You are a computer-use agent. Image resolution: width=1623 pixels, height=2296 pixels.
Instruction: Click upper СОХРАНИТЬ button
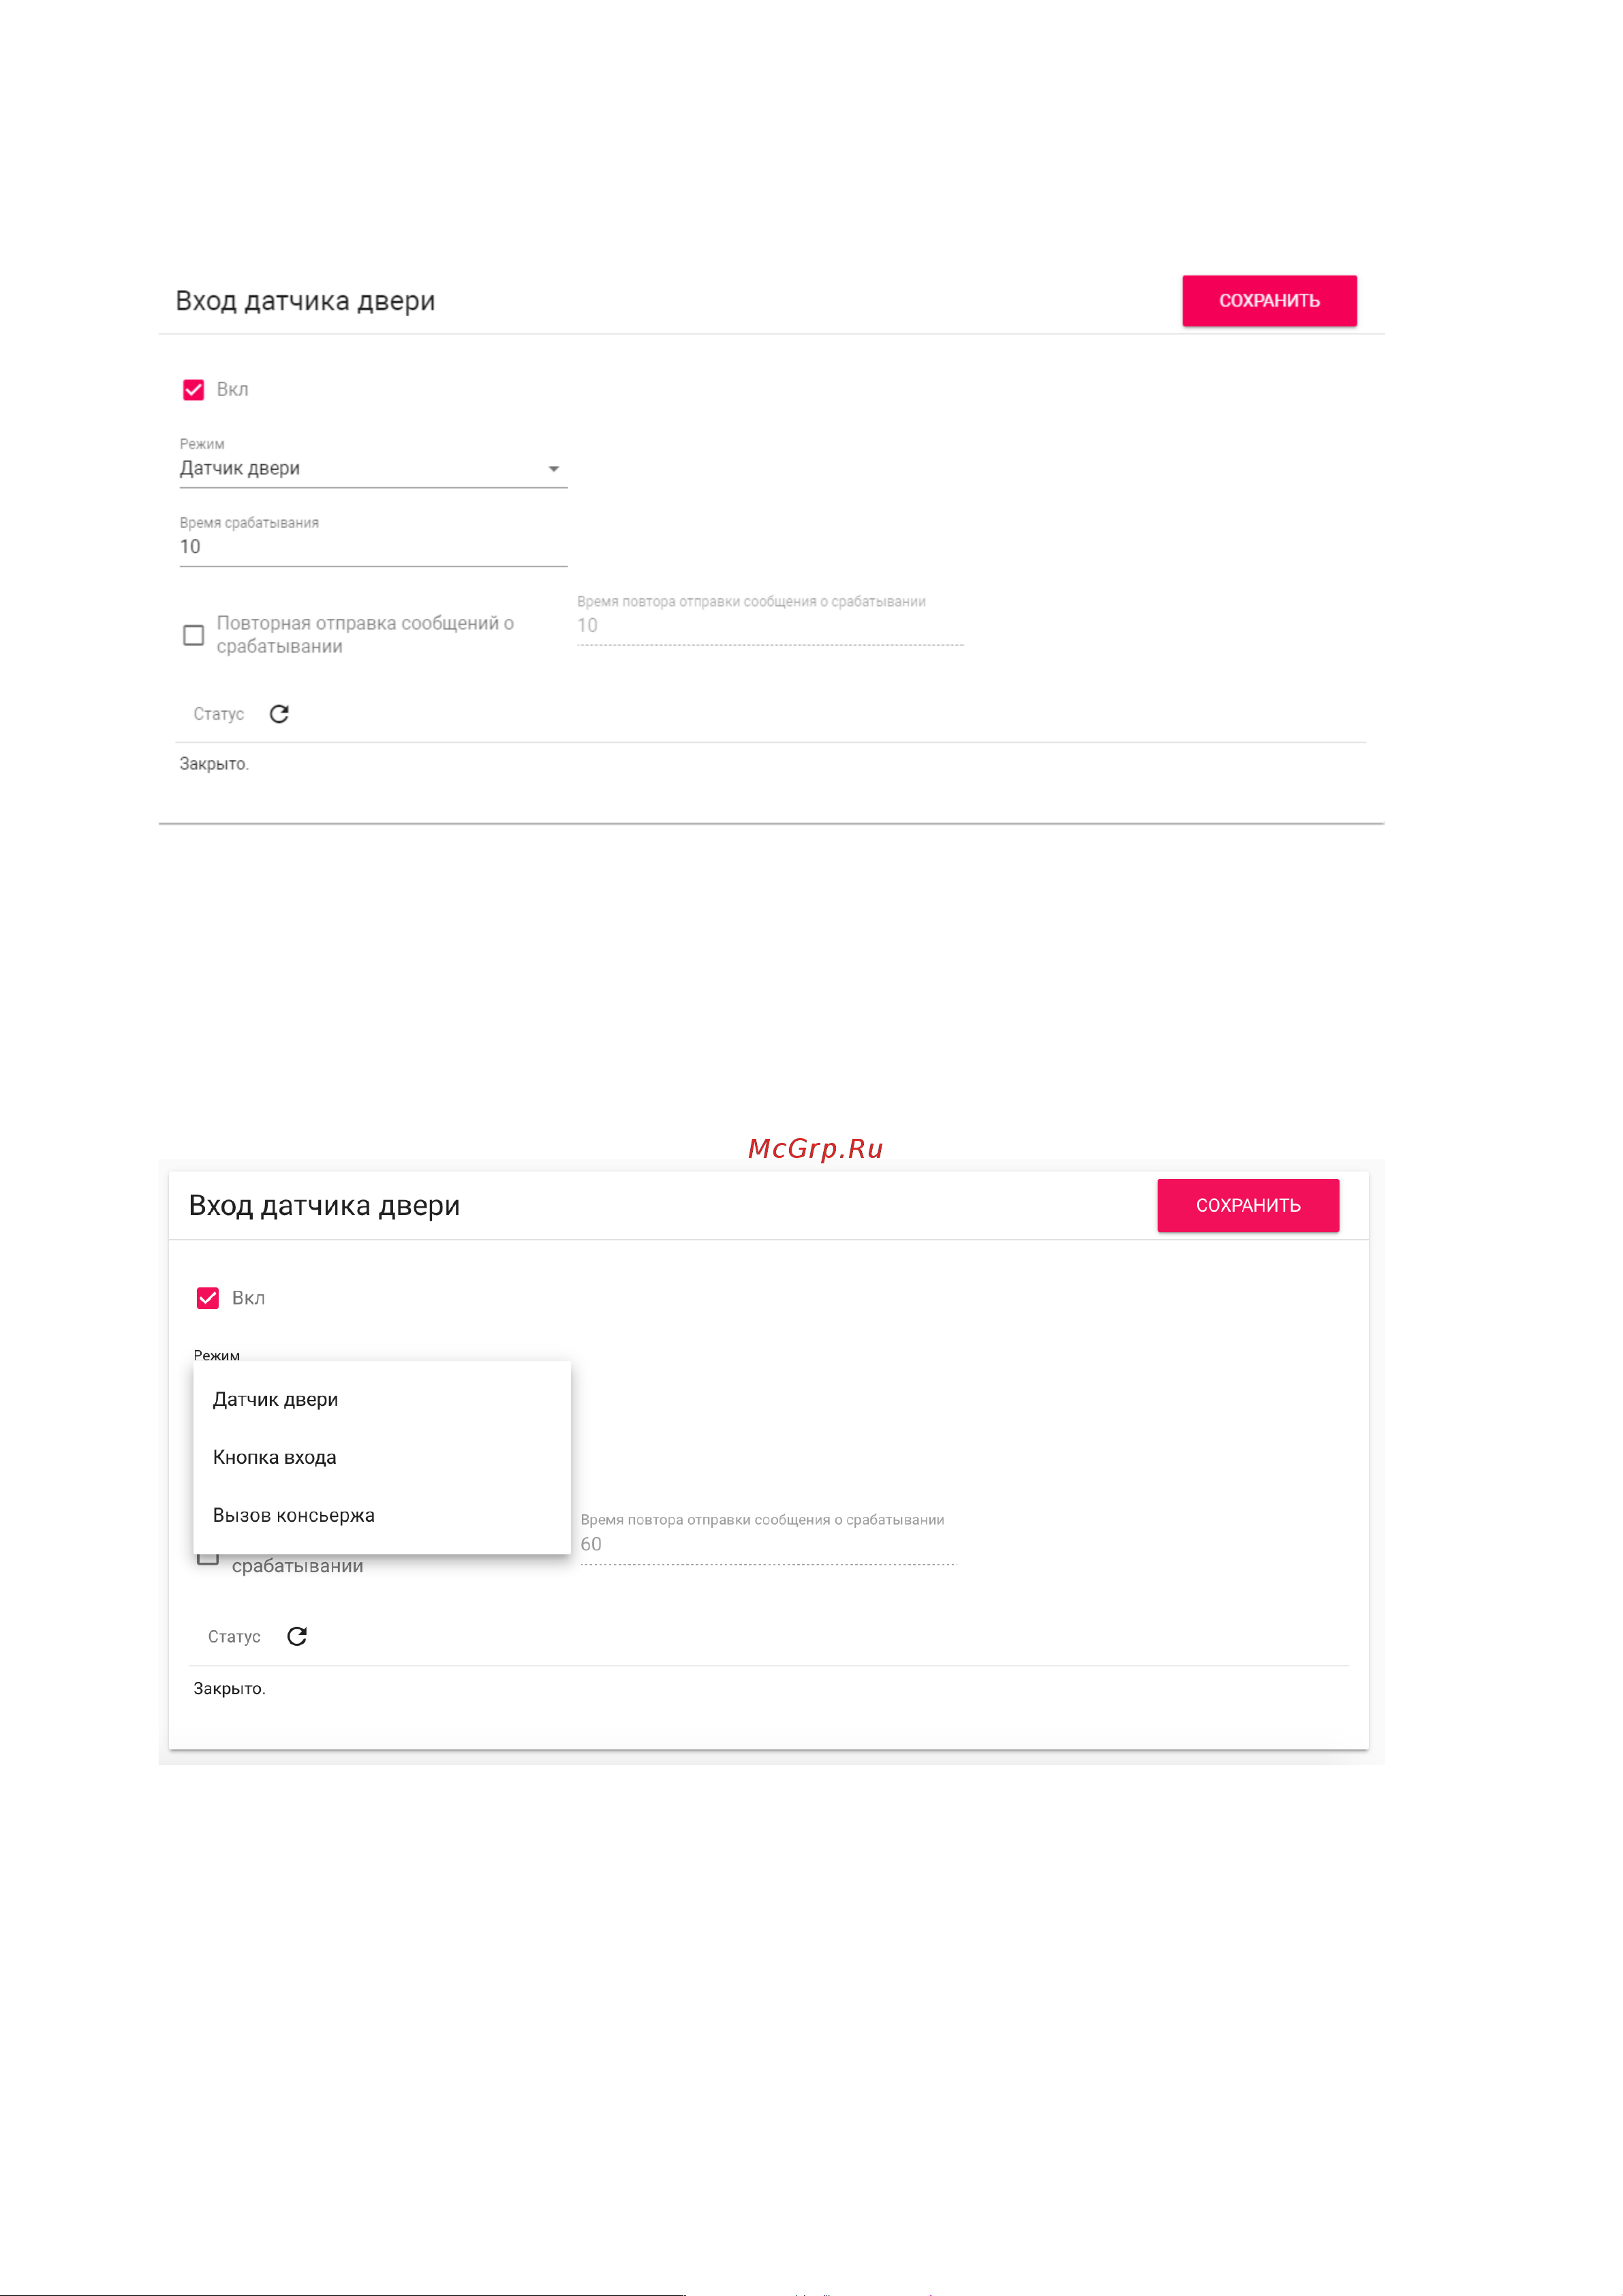[1269, 301]
